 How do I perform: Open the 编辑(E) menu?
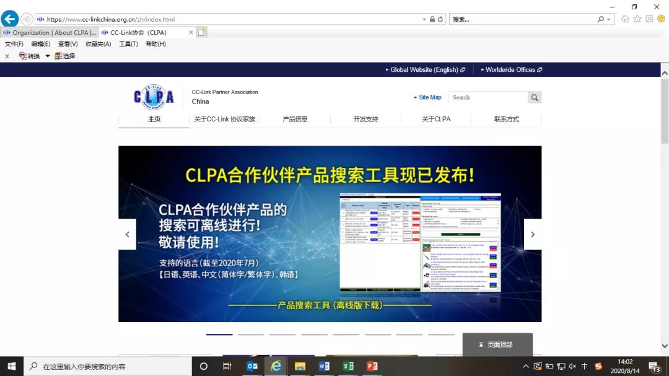tap(40, 44)
